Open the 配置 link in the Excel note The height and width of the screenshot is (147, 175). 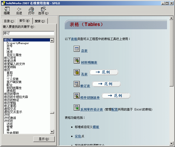pos(115,109)
